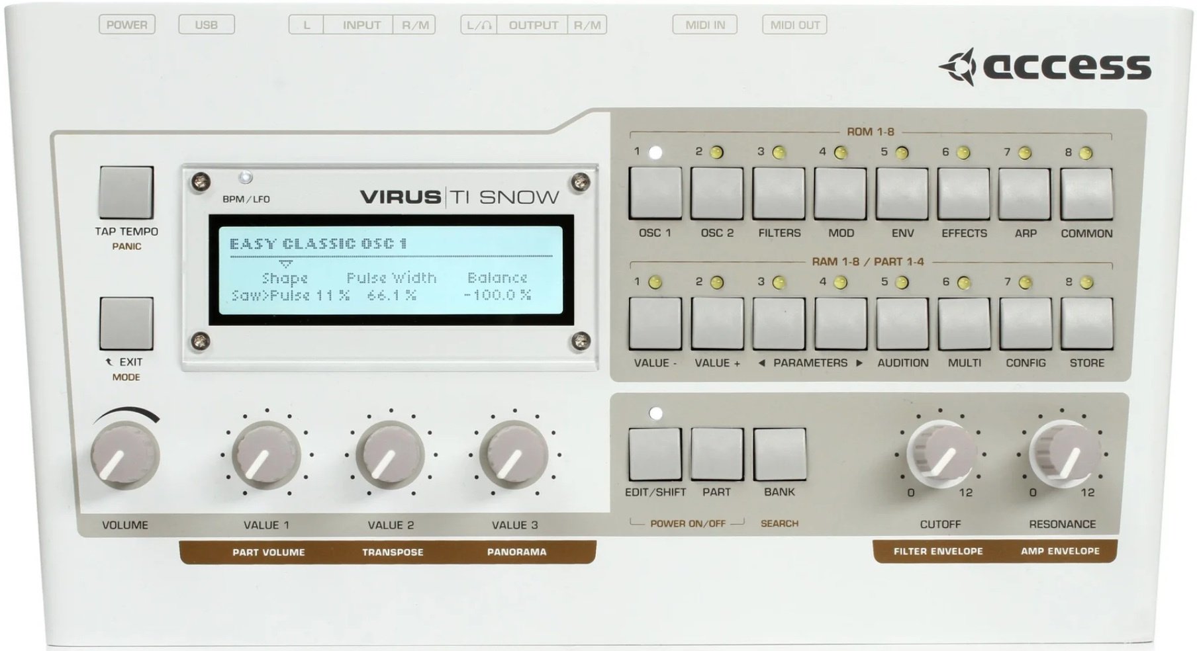Click the BANK search button
The image size is (1197, 651).
click(779, 453)
